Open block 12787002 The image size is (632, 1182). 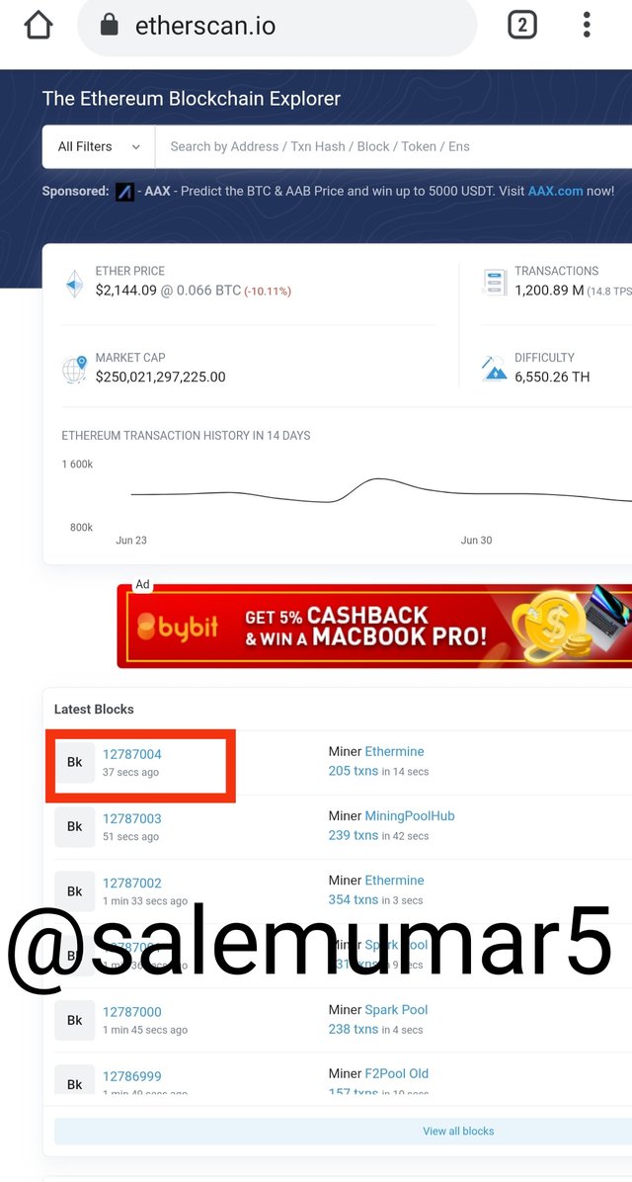(131, 883)
